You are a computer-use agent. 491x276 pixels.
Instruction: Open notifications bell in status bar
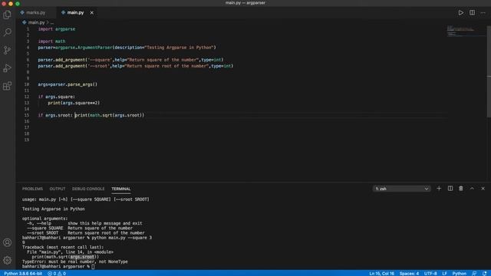pos(484,273)
